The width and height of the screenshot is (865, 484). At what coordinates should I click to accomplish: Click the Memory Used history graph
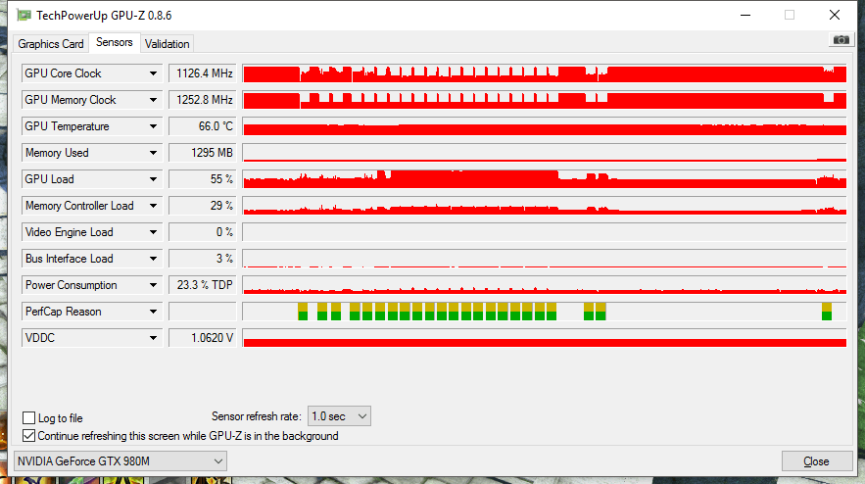(545, 153)
